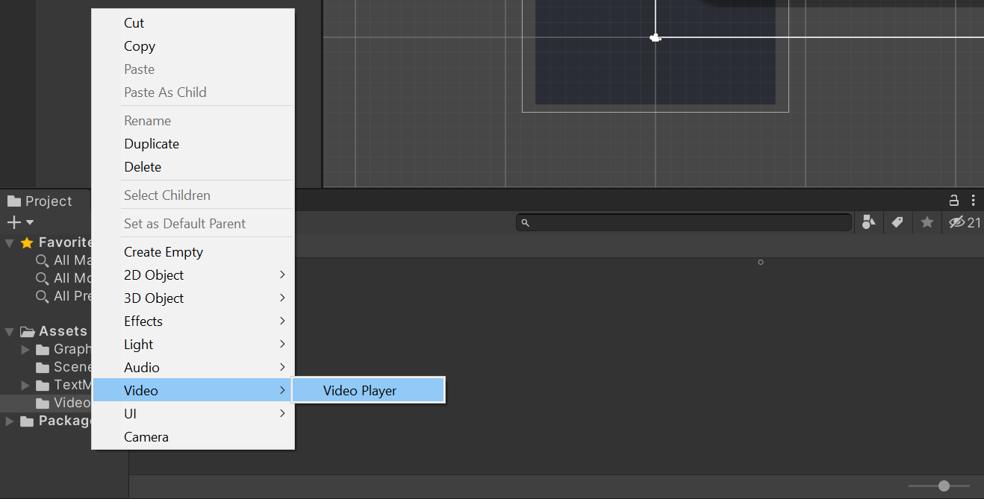Adjust the icon size slider handle

tap(944, 486)
